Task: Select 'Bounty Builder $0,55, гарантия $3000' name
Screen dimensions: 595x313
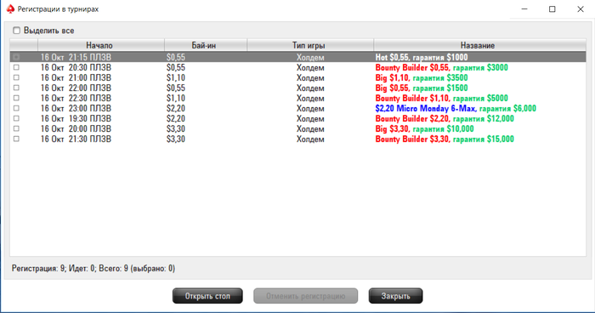Action: (x=442, y=67)
